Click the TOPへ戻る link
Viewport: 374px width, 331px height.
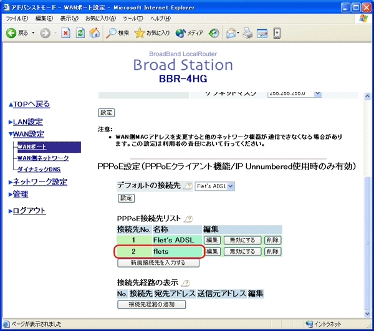32,104
